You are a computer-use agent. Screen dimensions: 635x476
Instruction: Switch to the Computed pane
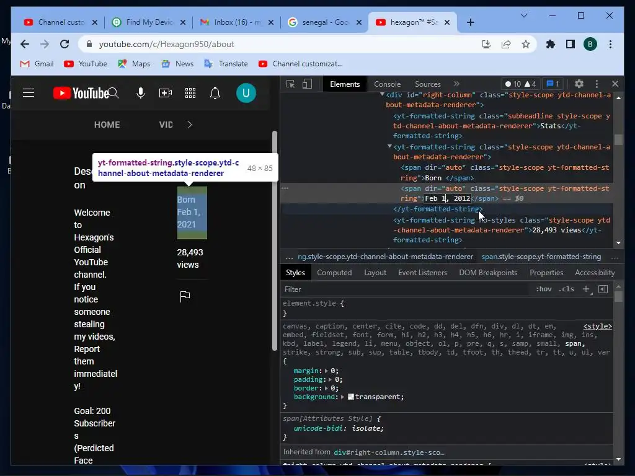334,273
